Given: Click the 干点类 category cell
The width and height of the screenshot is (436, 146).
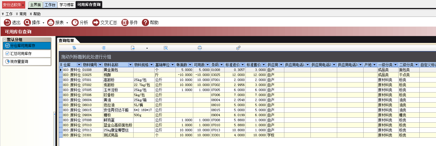Looking at the screenshot, I should coord(409,75).
